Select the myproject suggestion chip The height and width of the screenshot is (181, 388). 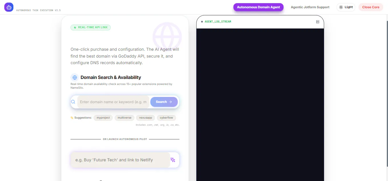tap(103, 118)
